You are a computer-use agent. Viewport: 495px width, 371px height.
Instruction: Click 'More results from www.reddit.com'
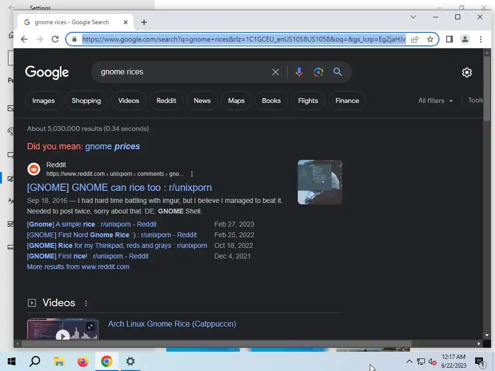(78, 267)
